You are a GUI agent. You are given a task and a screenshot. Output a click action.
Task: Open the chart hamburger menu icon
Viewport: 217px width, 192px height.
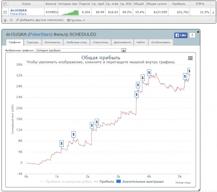tap(190, 58)
